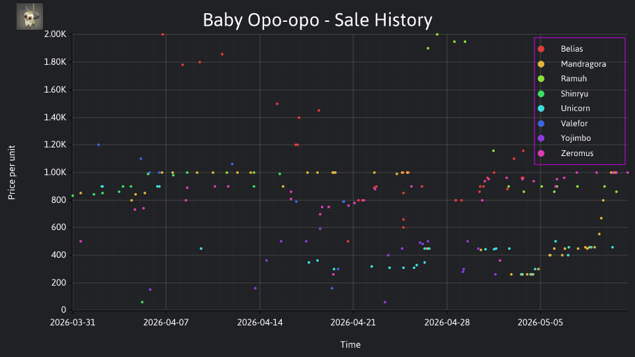Click the Yojimbo purple legend dot
The width and height of the screenshot is (635, 357).
[x=541, y=138]
